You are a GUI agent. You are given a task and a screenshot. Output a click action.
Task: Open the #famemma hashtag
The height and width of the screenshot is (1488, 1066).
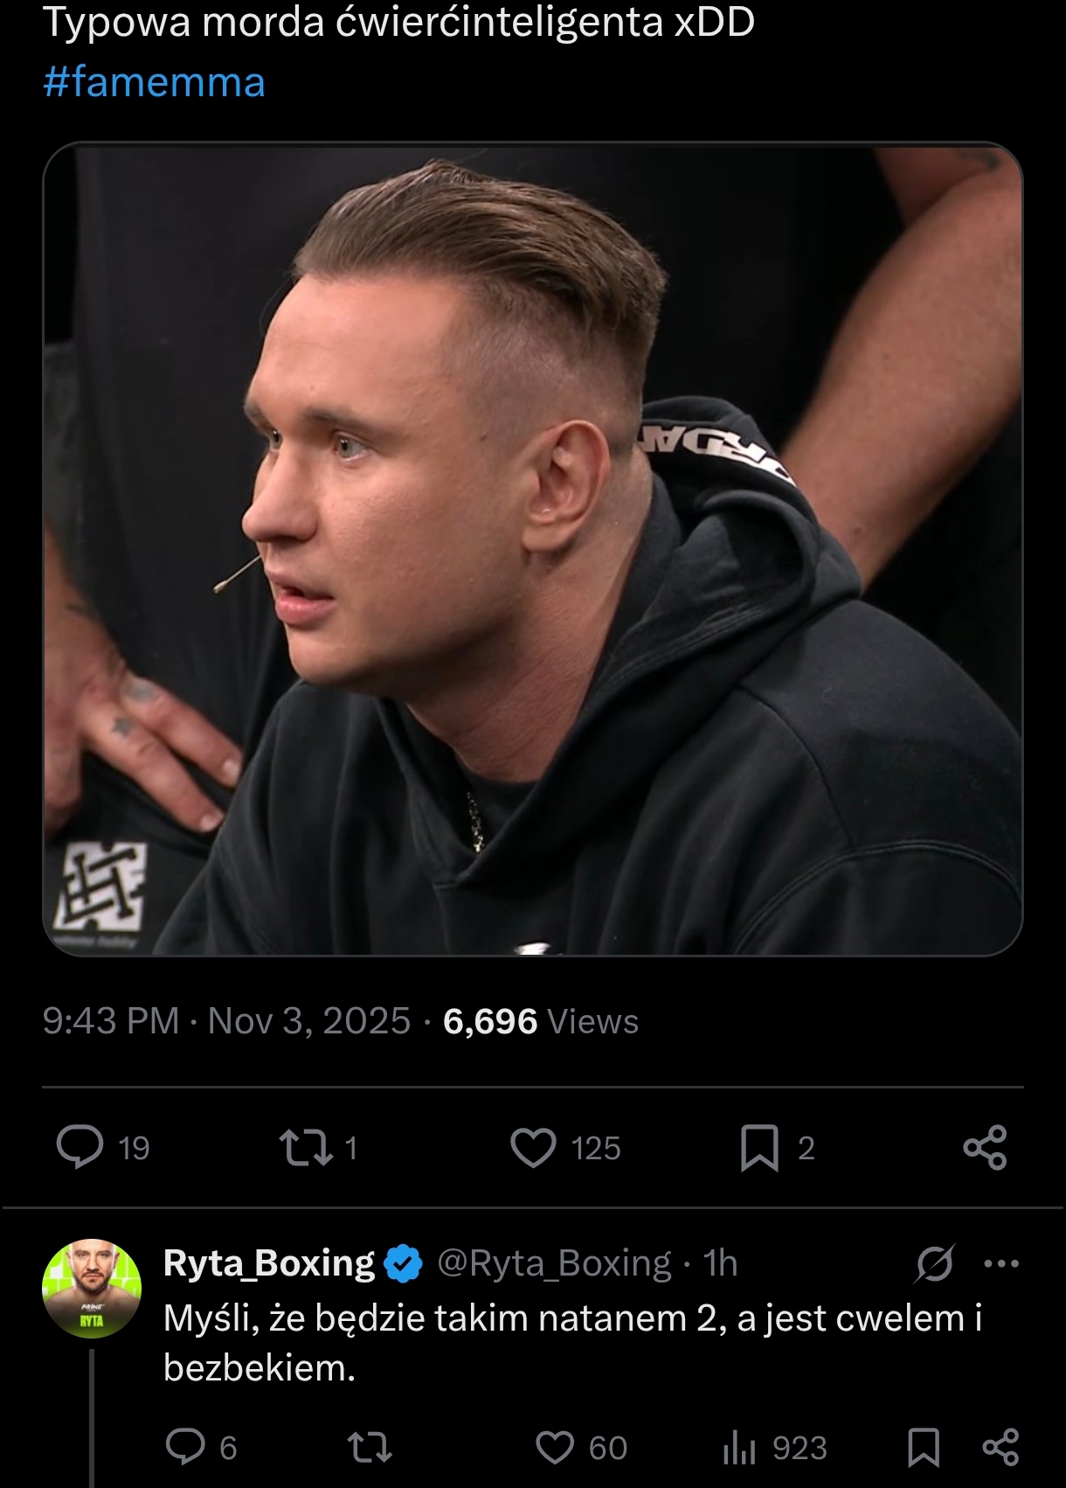point(154,82)
